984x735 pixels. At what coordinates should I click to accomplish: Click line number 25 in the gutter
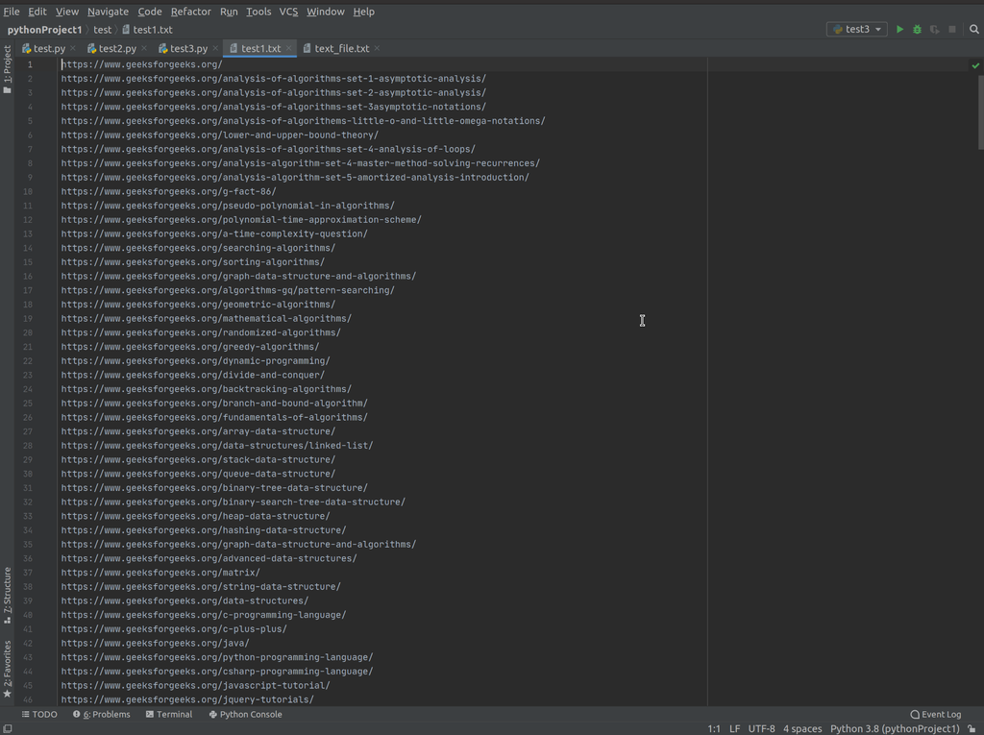click(28, 403)
